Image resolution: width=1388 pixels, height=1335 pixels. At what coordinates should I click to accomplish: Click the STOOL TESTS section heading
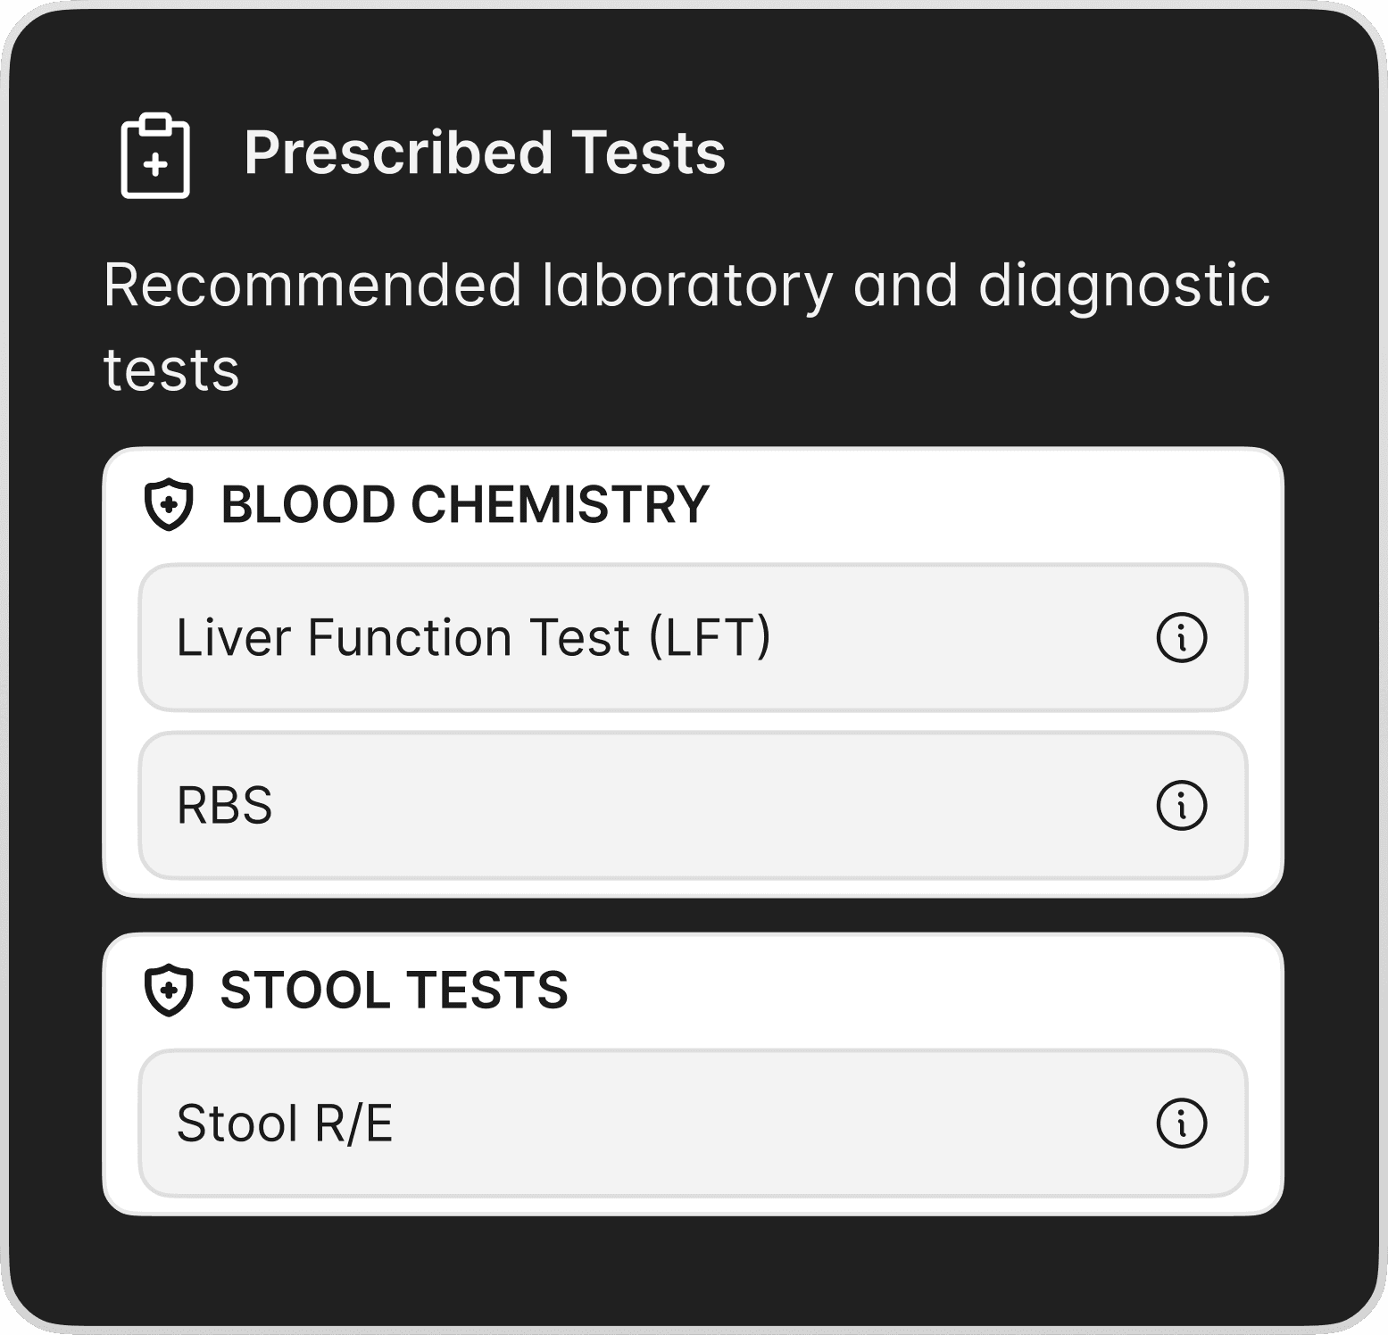(394, 991)
